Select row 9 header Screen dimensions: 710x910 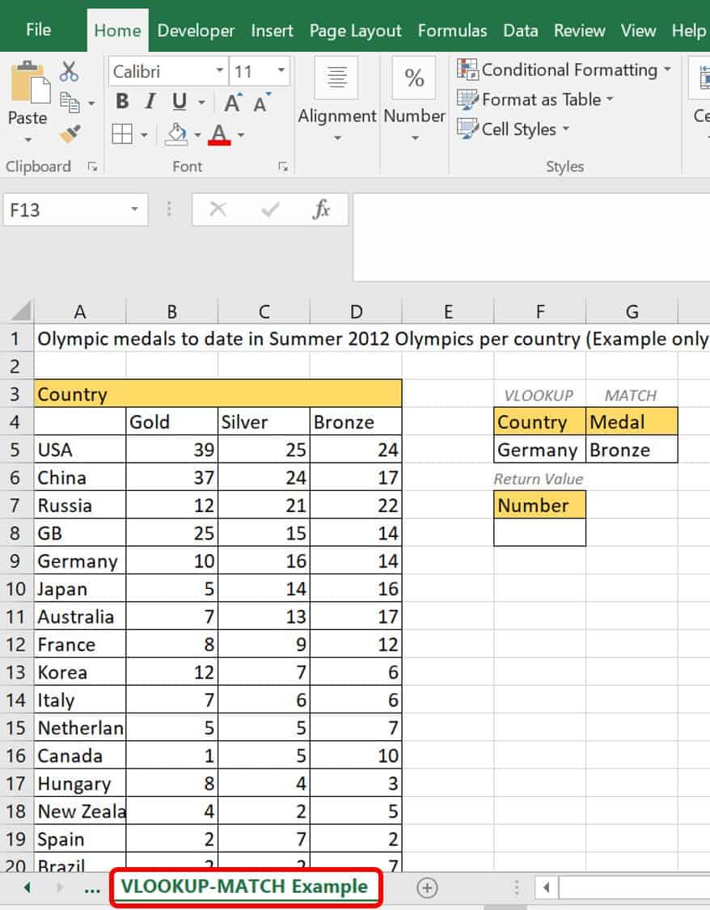(x=15, y=561)
